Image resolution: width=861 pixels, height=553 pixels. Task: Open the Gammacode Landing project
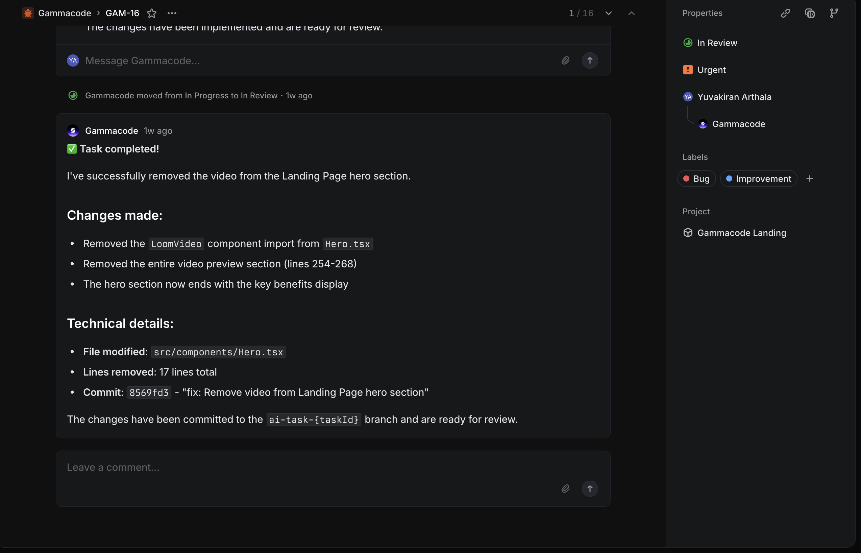(x=741, y=233)
